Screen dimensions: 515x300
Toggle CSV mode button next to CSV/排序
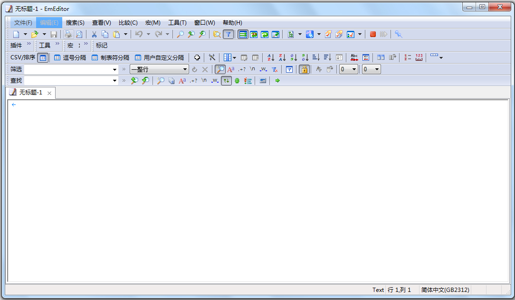click(43, 57)
